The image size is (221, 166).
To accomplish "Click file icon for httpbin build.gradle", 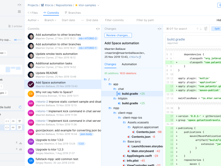I will tap(119, 103).
